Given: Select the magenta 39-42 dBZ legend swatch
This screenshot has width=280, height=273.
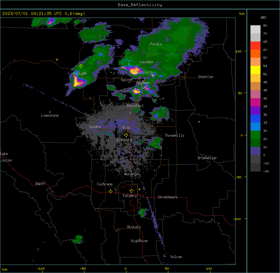Looking at the screenshot, I should click(255, 102).
